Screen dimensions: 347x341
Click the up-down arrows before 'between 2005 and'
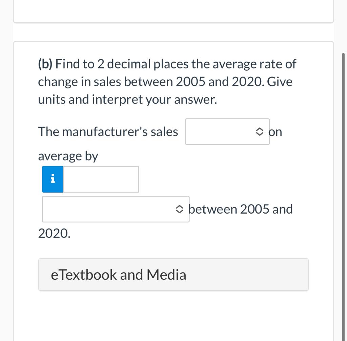click(180, 209)
